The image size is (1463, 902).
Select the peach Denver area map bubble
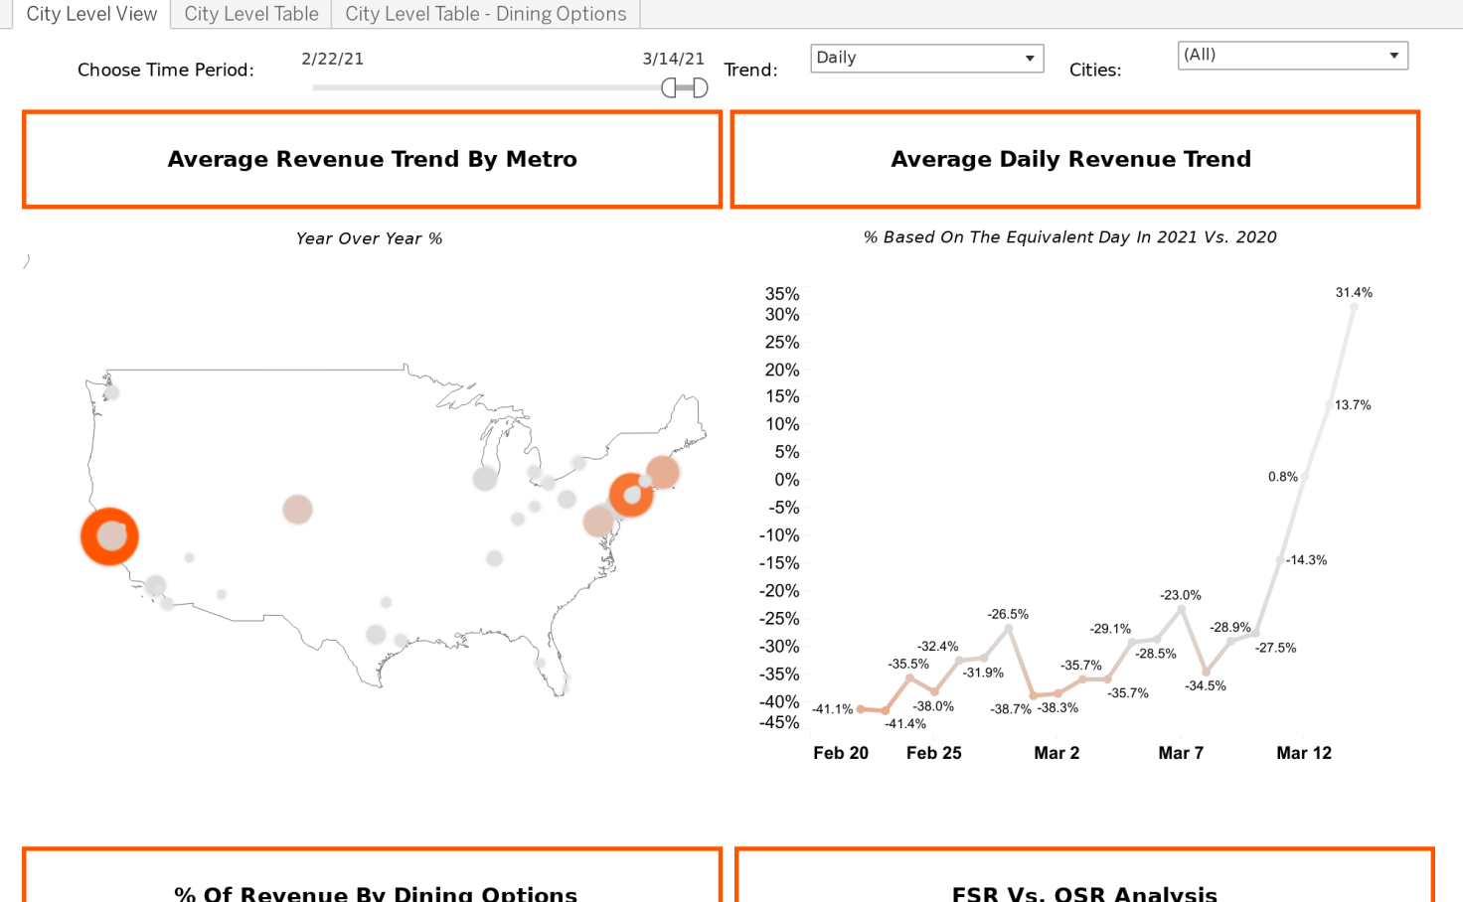click(x=297, y=510)
